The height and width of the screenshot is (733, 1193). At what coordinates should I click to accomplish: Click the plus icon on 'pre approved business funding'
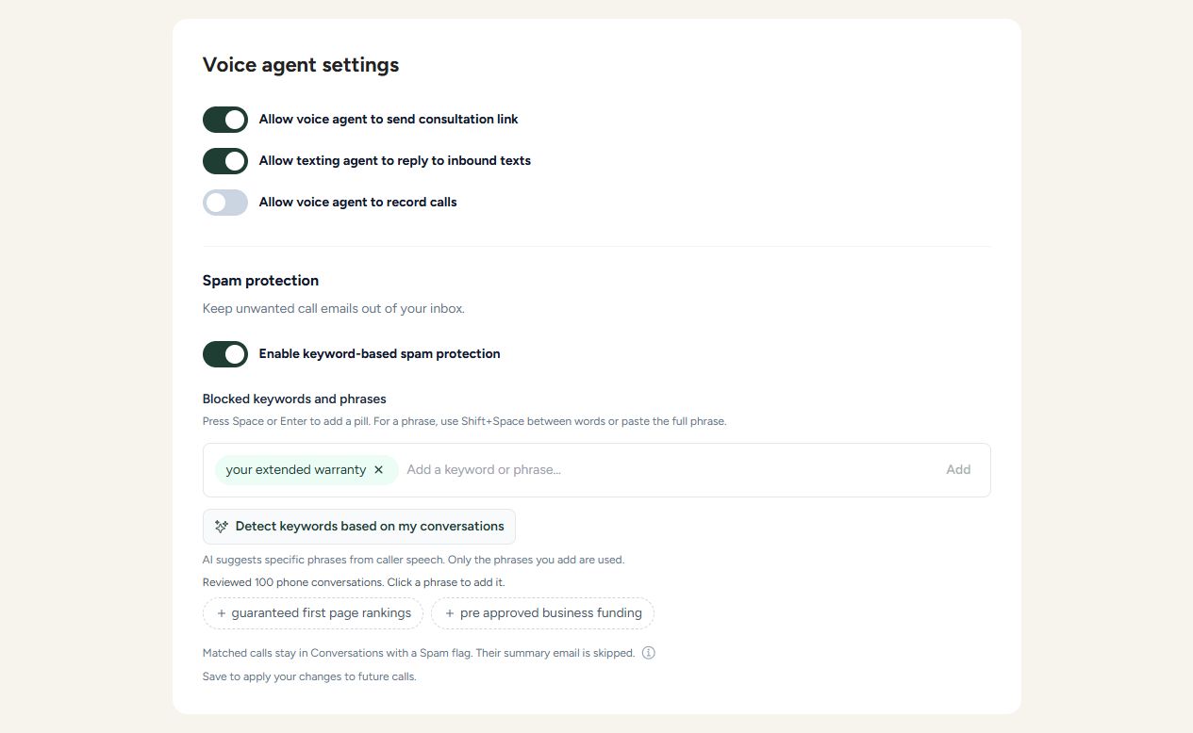450,613
